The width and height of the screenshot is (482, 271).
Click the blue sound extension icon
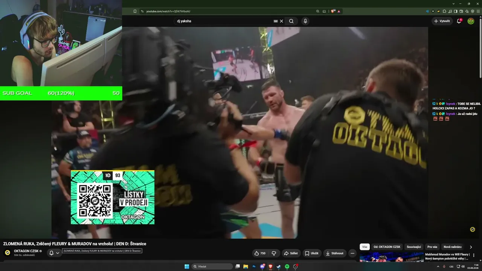[427, 11]
